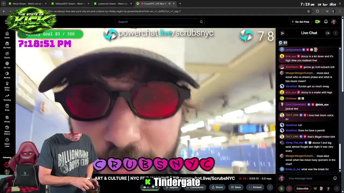This screenshot has height=193, width=344.
Task: Toggle the chat pop-out mode icon
Action: (x=328, y=33)
